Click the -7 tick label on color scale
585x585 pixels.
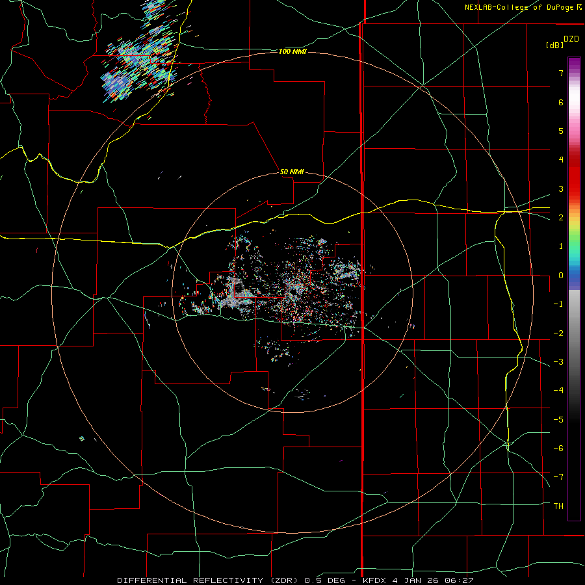[x=558, y=477]
